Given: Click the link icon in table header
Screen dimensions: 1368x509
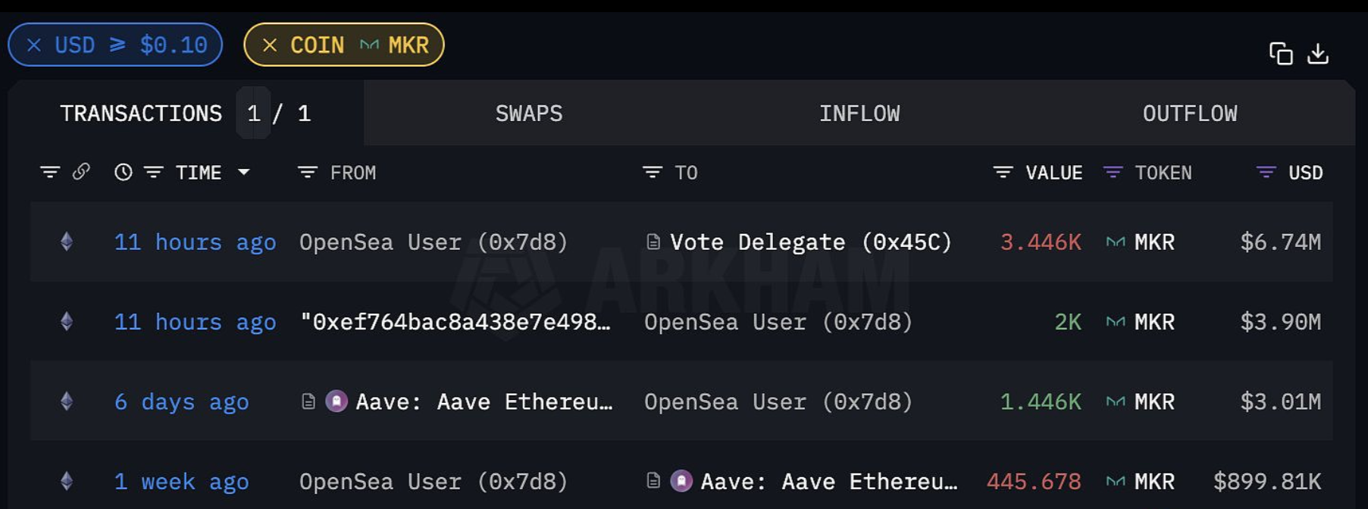Looking at the screenshot, I should [x=81, y=172].
